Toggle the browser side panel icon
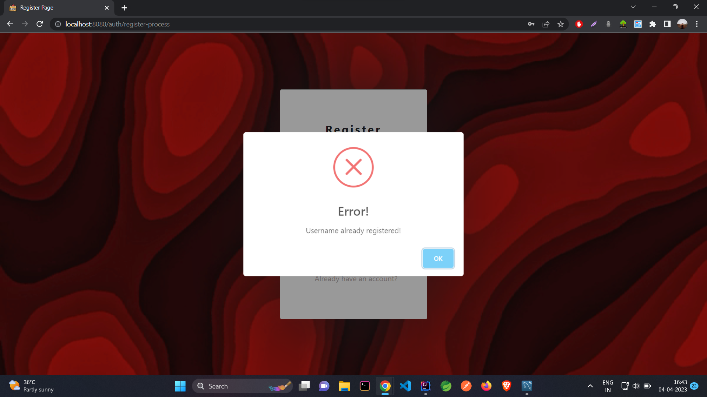The image size is (707, 397). [667, 24]
